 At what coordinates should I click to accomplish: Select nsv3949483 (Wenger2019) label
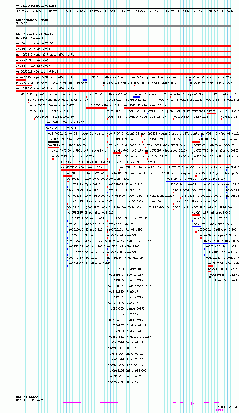[x=85, y=224]
